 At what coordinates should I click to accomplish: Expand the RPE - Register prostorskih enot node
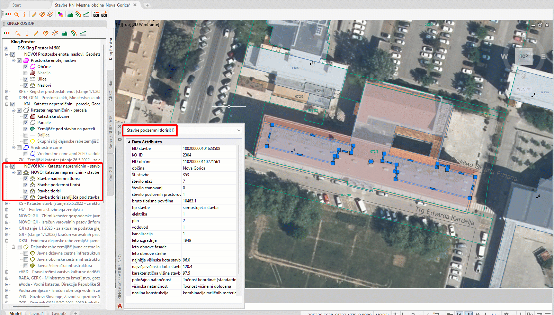point(7,92)
